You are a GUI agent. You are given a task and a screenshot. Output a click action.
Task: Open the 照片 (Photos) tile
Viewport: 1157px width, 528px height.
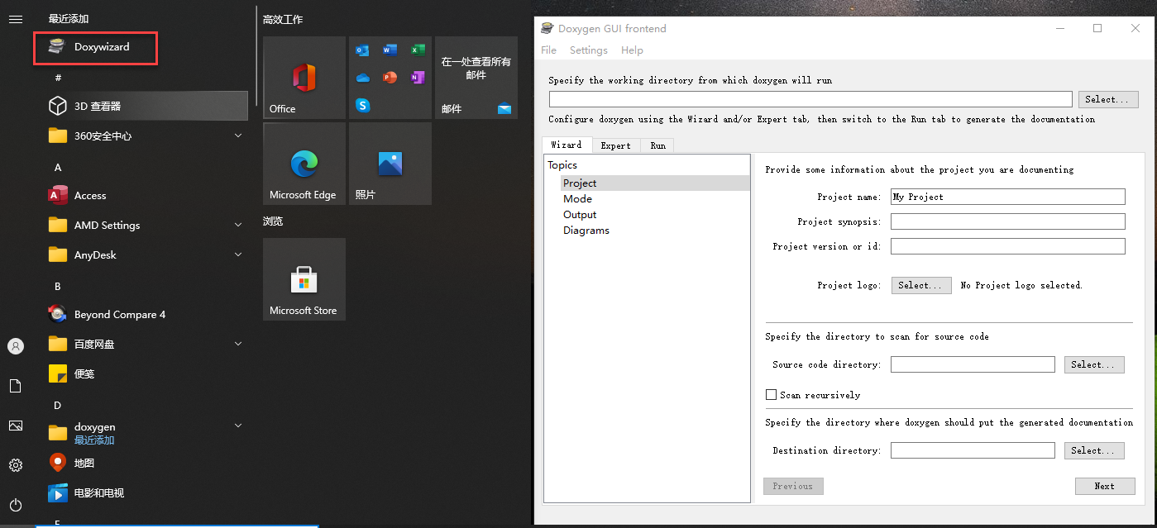pyautogui.click(x=390, y=164)
